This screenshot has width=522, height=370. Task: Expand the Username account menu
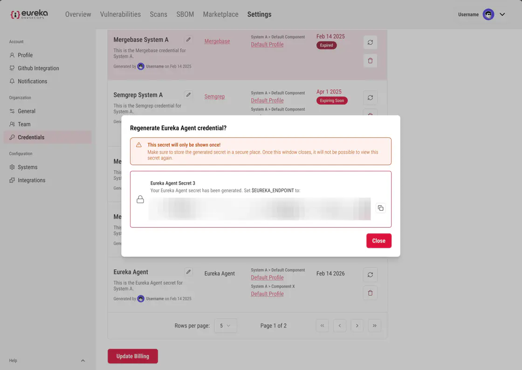[502, 14]
